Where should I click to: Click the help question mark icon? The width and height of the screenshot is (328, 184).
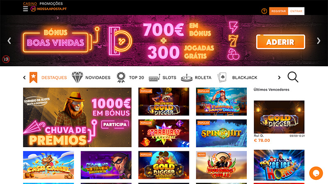(264, 11)
